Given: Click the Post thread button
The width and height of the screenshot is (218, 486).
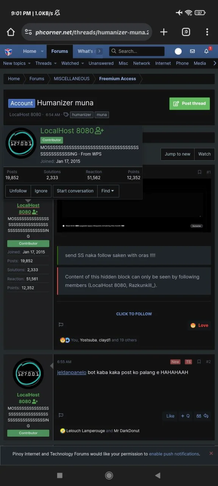Looking at the screenshot, I should pos(190,103).
